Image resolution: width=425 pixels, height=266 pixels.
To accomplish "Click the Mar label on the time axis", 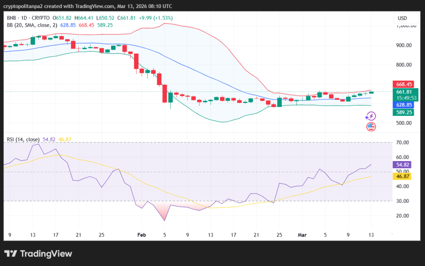I will [302, 234].
